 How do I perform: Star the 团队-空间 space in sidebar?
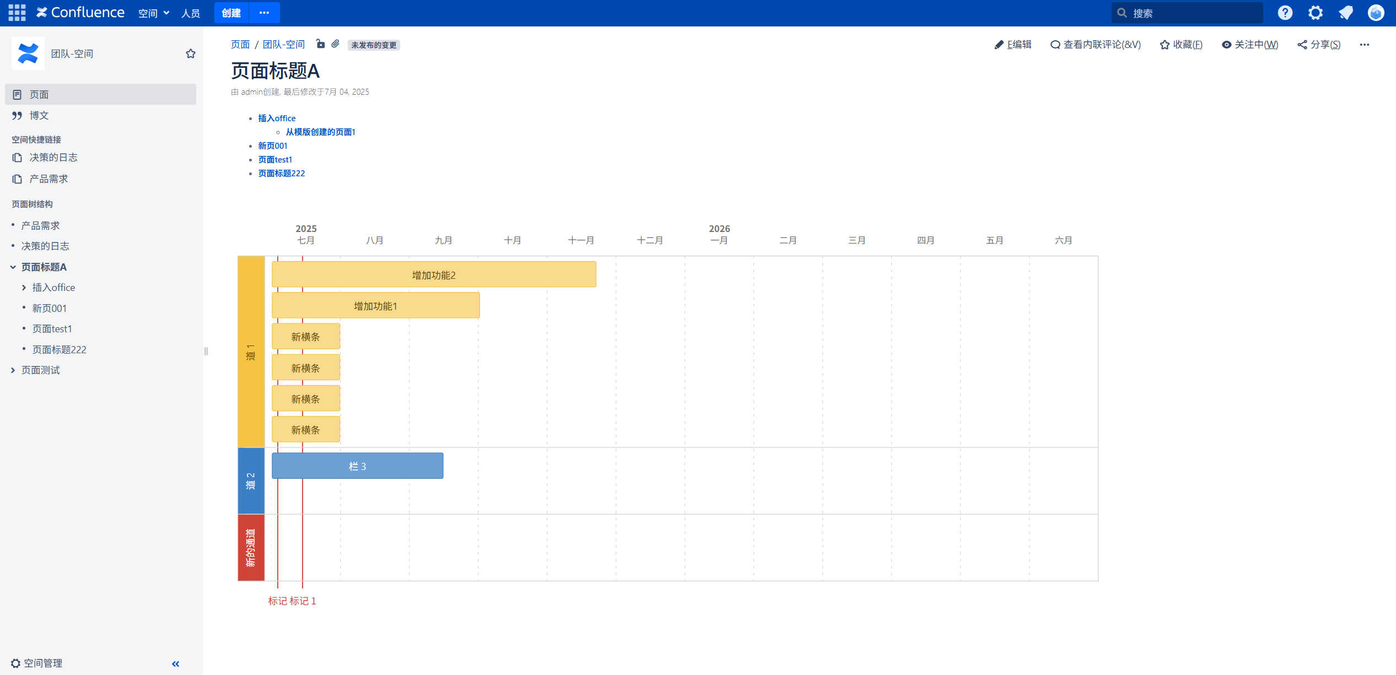coord(190,53)
